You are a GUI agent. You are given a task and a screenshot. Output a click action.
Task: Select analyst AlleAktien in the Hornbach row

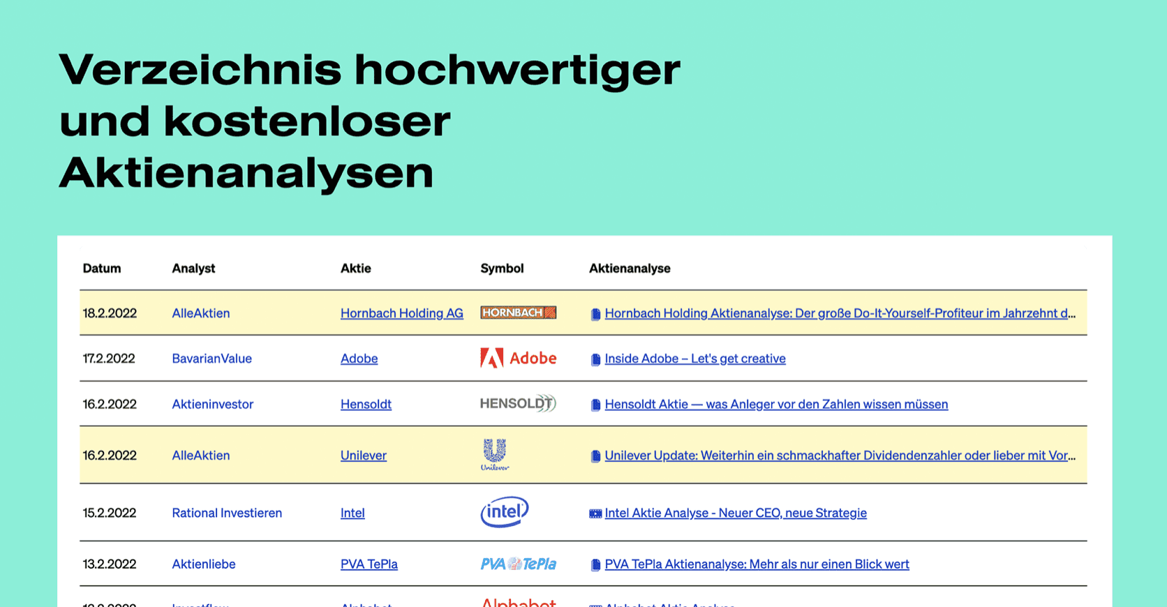(x=201, y=313)
